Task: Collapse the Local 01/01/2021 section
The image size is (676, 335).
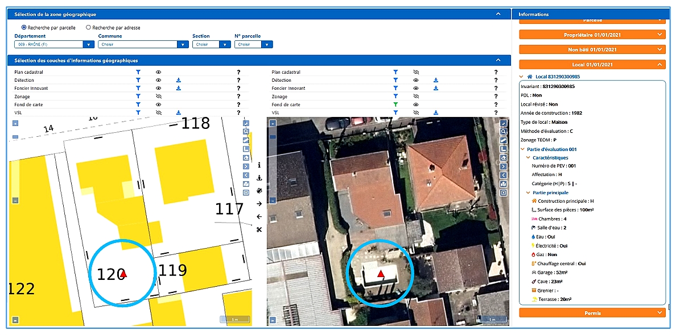Action: [x=592, y=65]
